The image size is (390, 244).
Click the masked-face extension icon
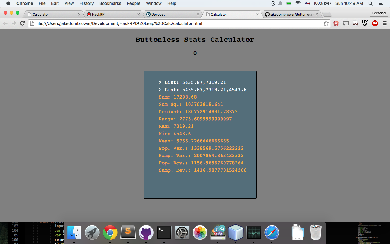(355, 23)
